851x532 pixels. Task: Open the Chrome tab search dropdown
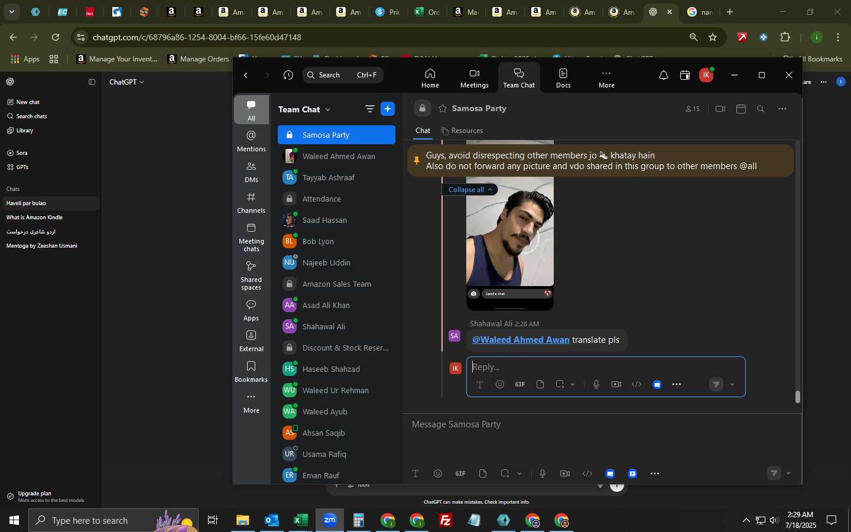11,12
